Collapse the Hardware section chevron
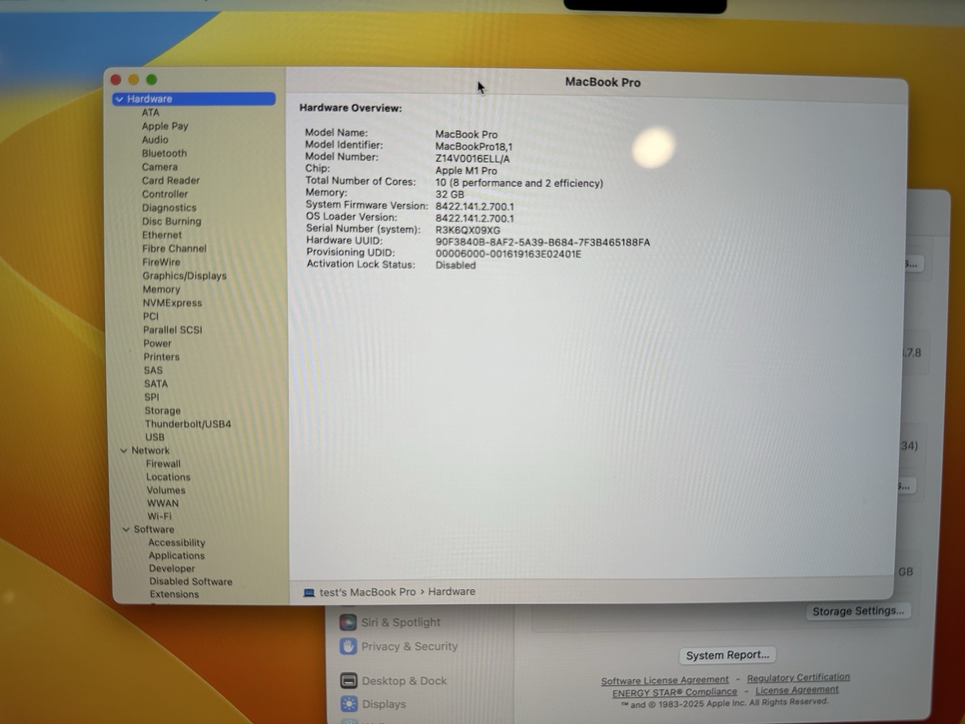This screenshot has width=965, height=724. 119,99
